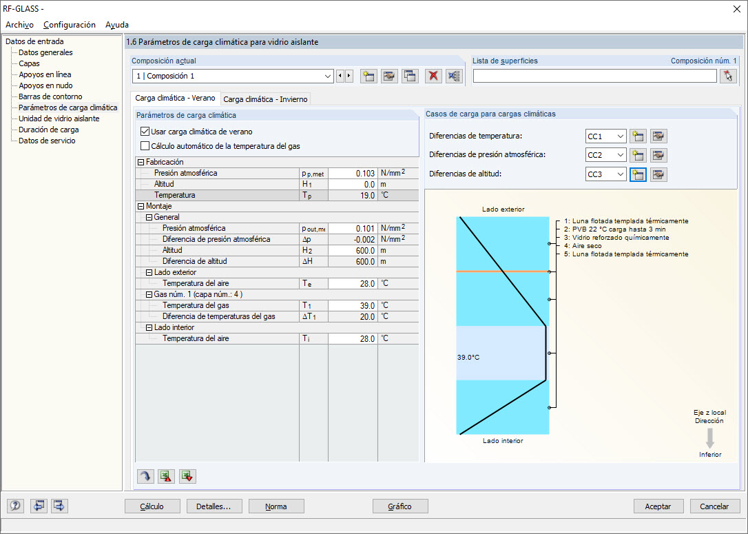The image size is (748, 534).
Task: Import table from Excel icon
Action: tap(187, 476)
